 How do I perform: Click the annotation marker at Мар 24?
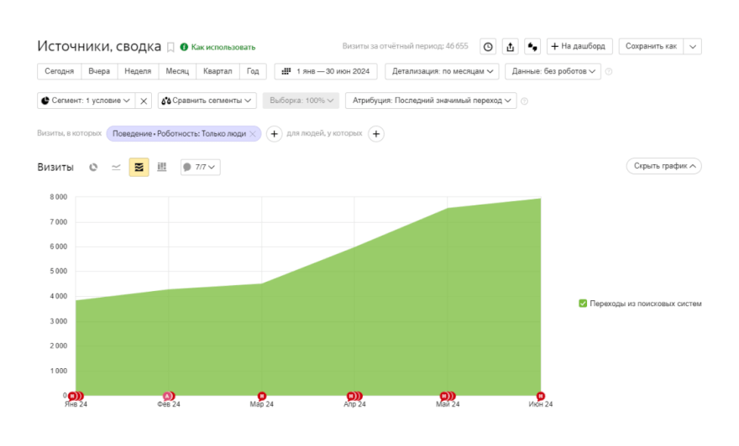[262, 396]
